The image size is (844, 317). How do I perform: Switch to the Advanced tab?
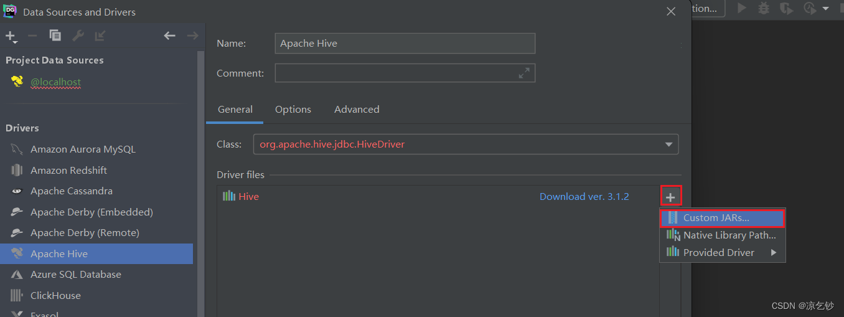click(x=357, y=109)
